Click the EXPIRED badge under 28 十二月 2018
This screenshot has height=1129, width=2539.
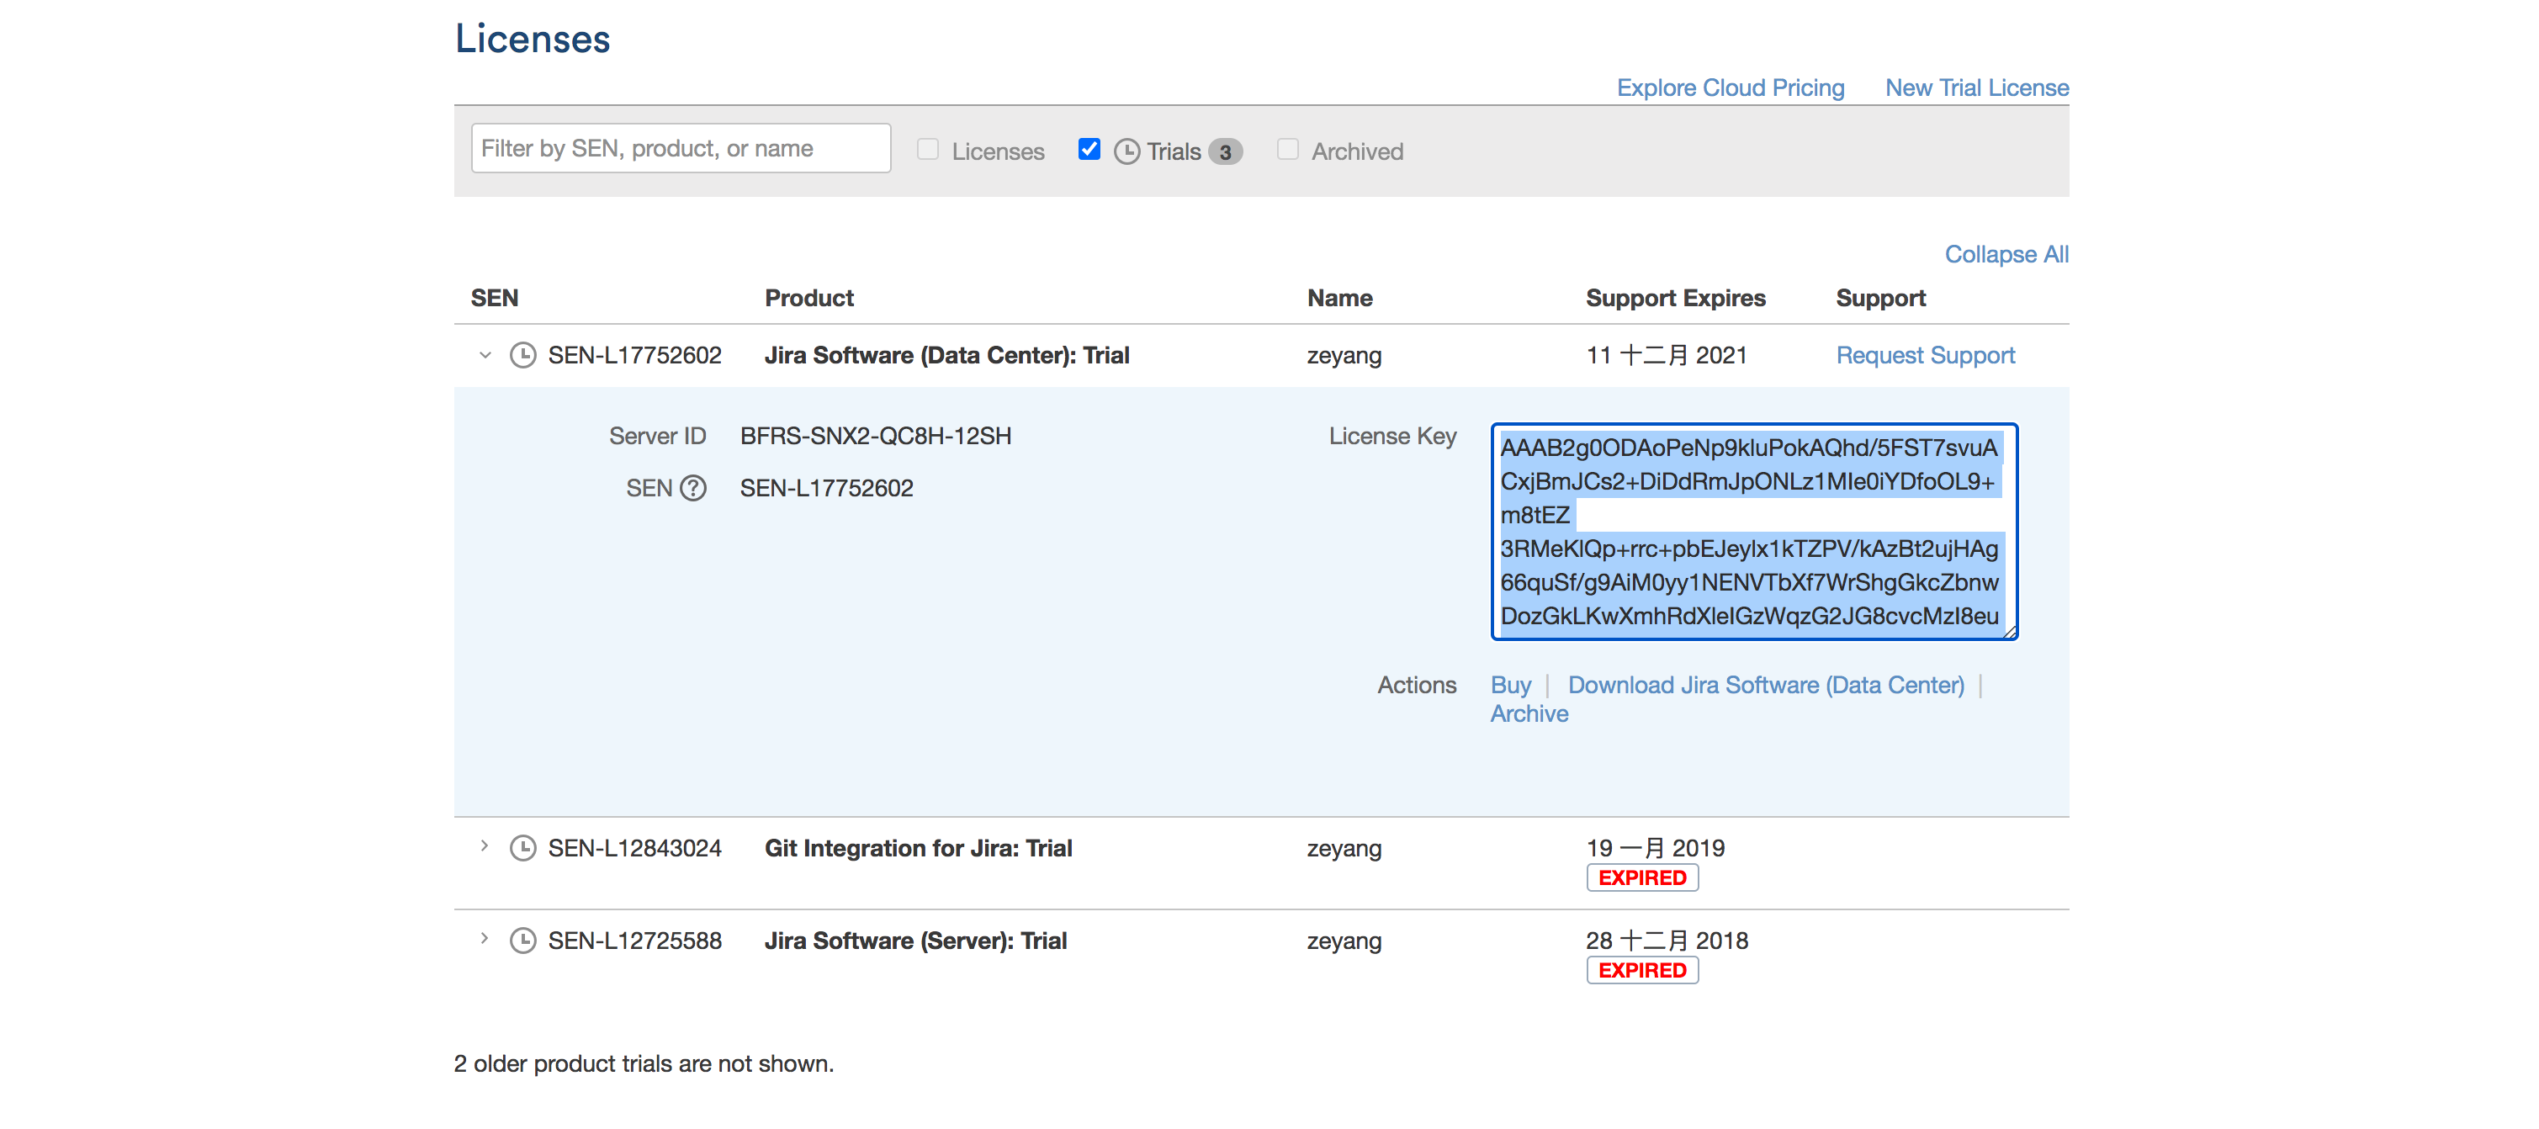(1642, 970)
